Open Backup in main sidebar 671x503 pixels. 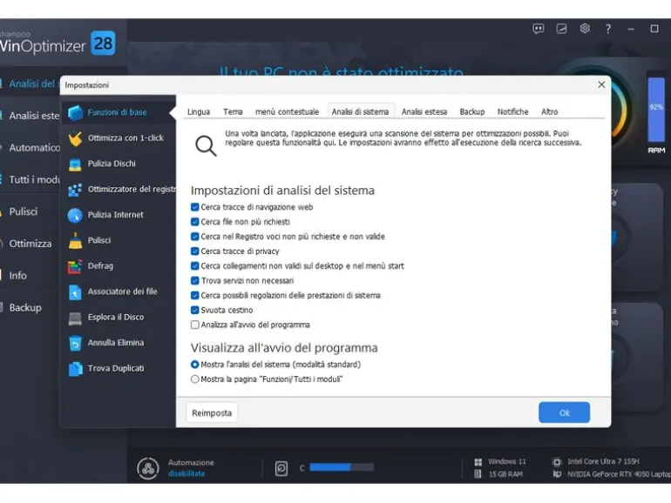25,308
